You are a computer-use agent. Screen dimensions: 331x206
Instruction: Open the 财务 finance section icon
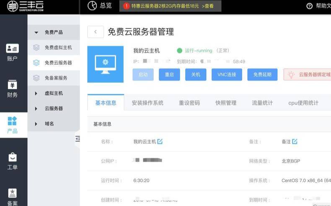(12, 85)
